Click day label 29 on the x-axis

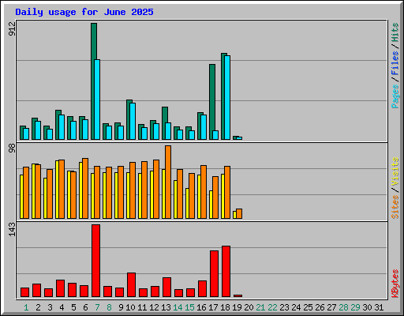pyautogui.click(x=355, y=307)
